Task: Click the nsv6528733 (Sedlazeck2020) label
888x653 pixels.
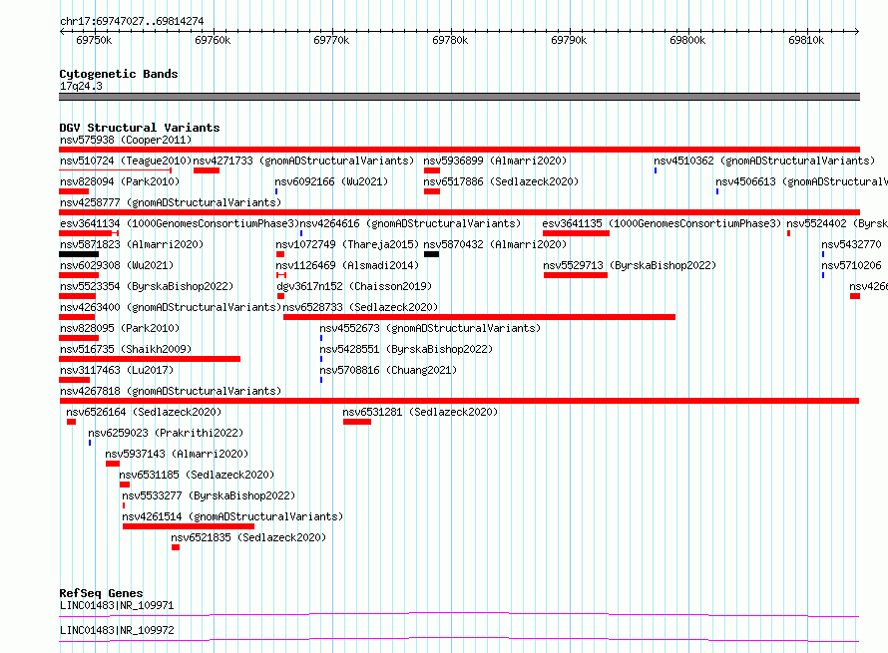Action: pyautogui.click(x=360, y=307)
